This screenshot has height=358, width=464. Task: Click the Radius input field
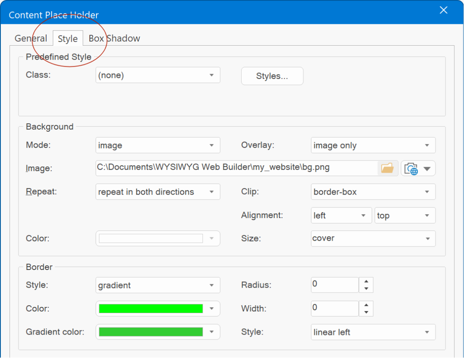click(335, 285)
